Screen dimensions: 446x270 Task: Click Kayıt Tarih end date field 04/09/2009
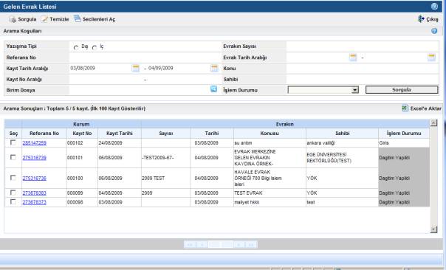click(179, 68)
